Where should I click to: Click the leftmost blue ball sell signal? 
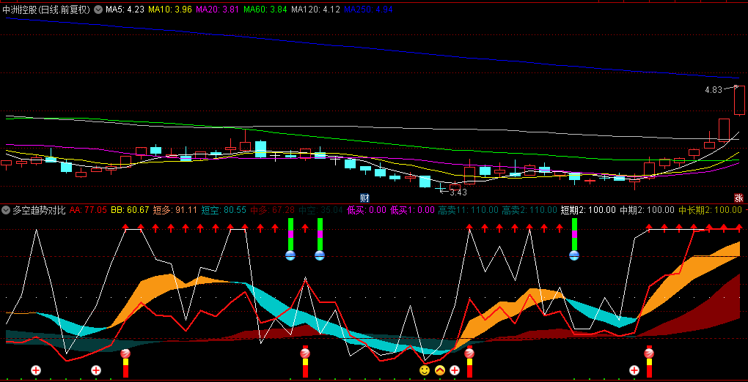[x=290, y=256]
